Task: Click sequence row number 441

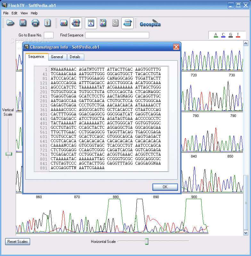Action: tap(44, 119)
